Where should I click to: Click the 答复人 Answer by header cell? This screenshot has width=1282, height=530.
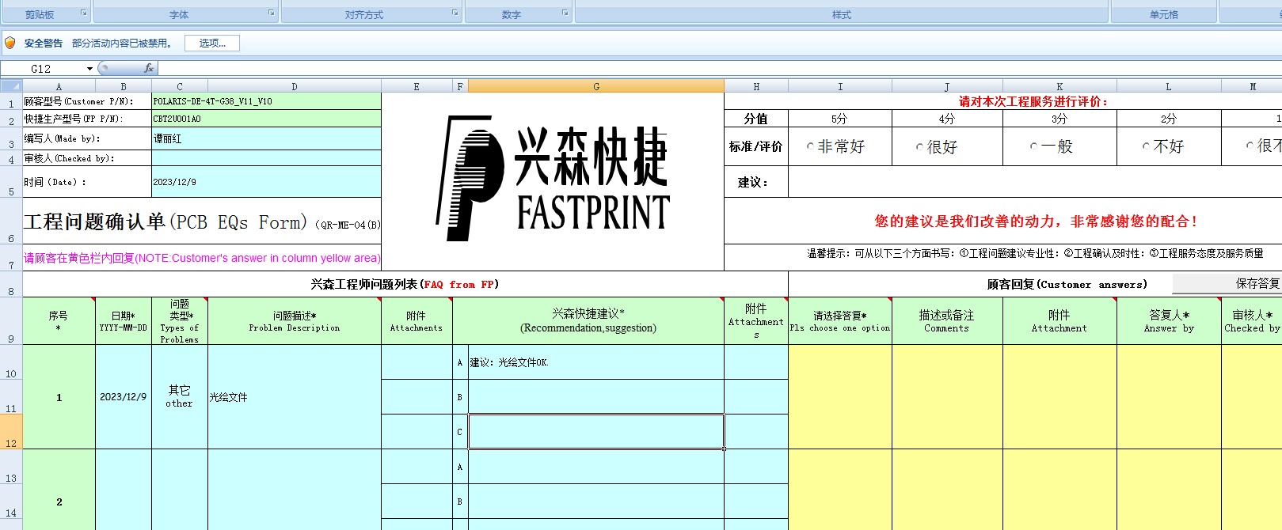pos(1169,321)
